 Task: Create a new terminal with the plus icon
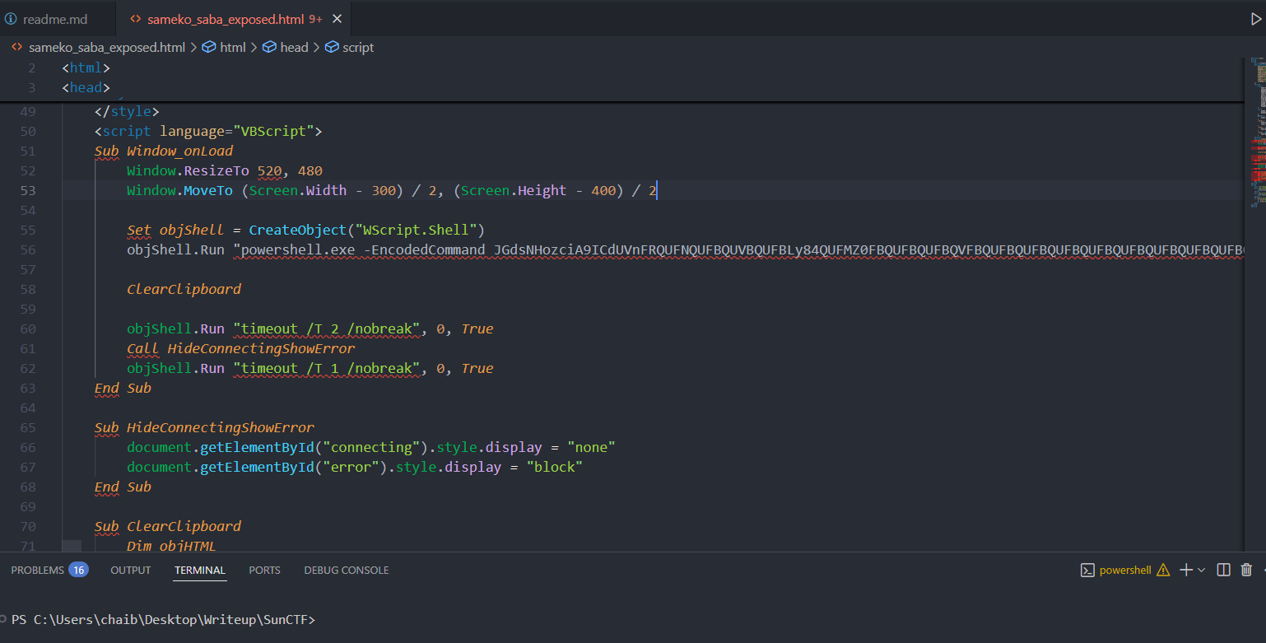[1186, 570]
